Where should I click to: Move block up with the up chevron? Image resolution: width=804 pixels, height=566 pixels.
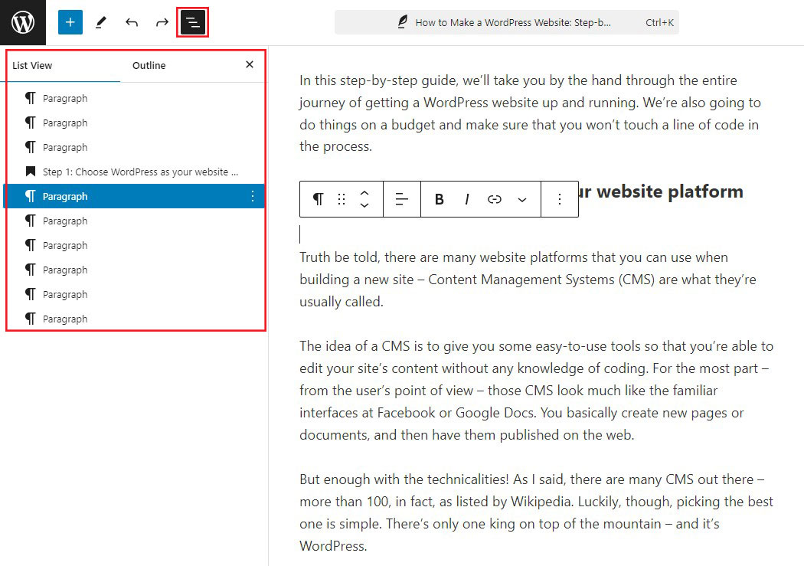(364, 193)
